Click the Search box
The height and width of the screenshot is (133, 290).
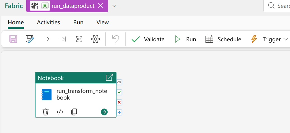coord(277,6)
